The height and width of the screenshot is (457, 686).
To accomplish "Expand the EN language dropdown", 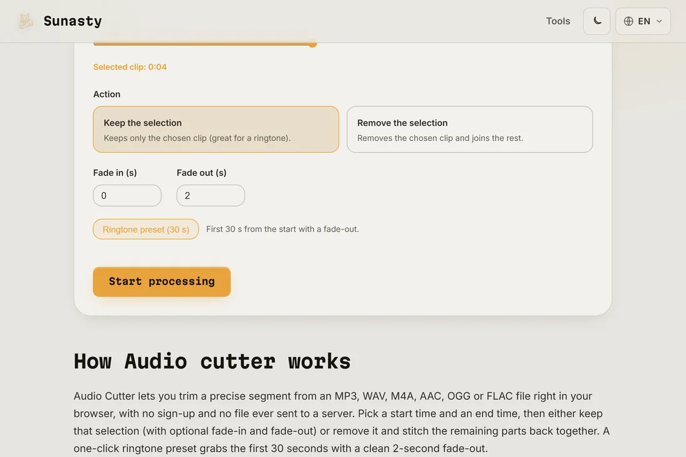I will pos(643,21).
